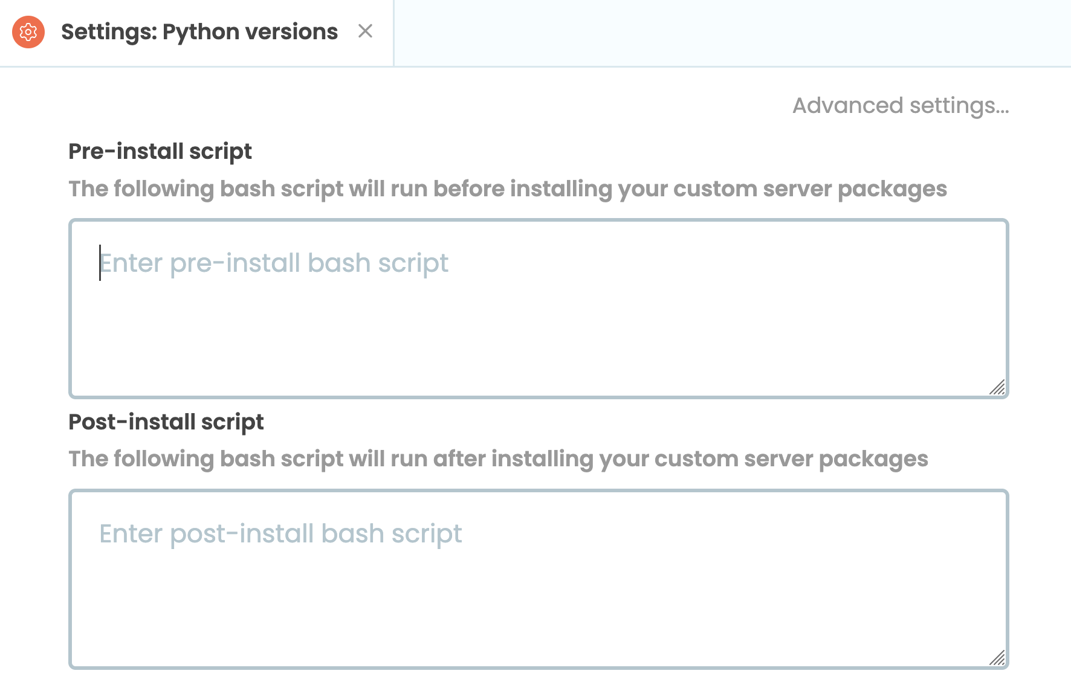Select the Settings: Python versions tab title
Viewport: 1071px width, 691px height.
click(x=199, y=32)
